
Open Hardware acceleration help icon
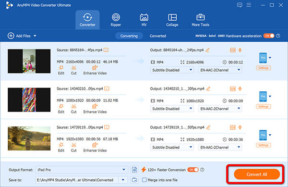[278, 36]
